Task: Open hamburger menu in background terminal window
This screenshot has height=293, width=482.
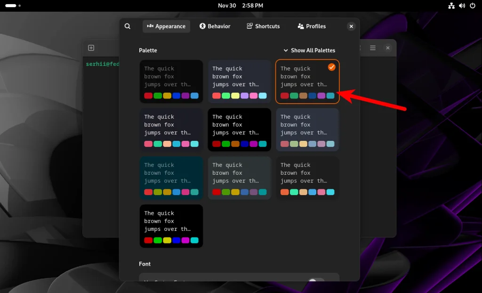Action: [373, 48]
